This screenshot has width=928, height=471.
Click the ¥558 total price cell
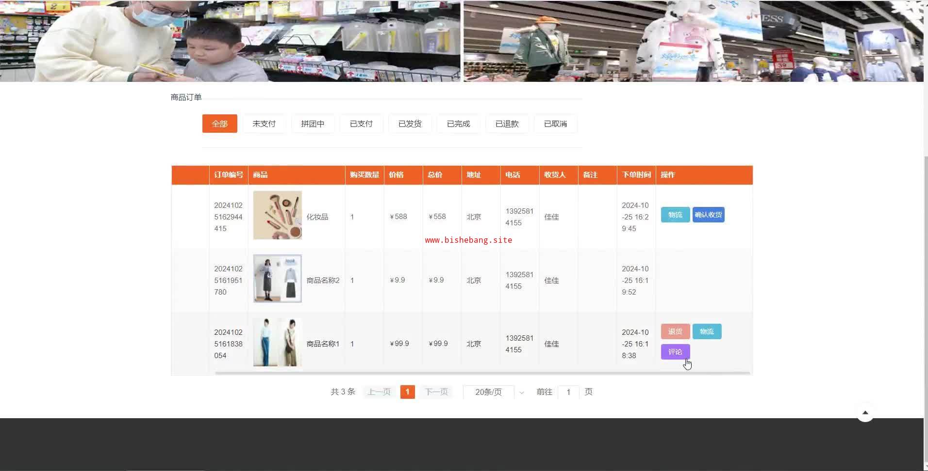[x=437, y=217]
